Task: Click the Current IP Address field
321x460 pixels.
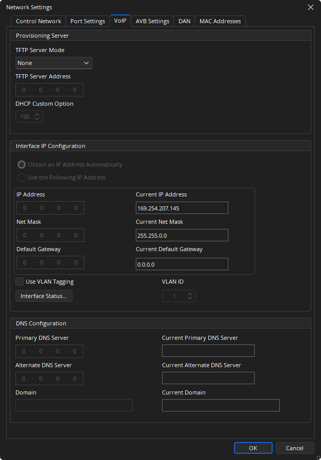Action: click(182, 208)
